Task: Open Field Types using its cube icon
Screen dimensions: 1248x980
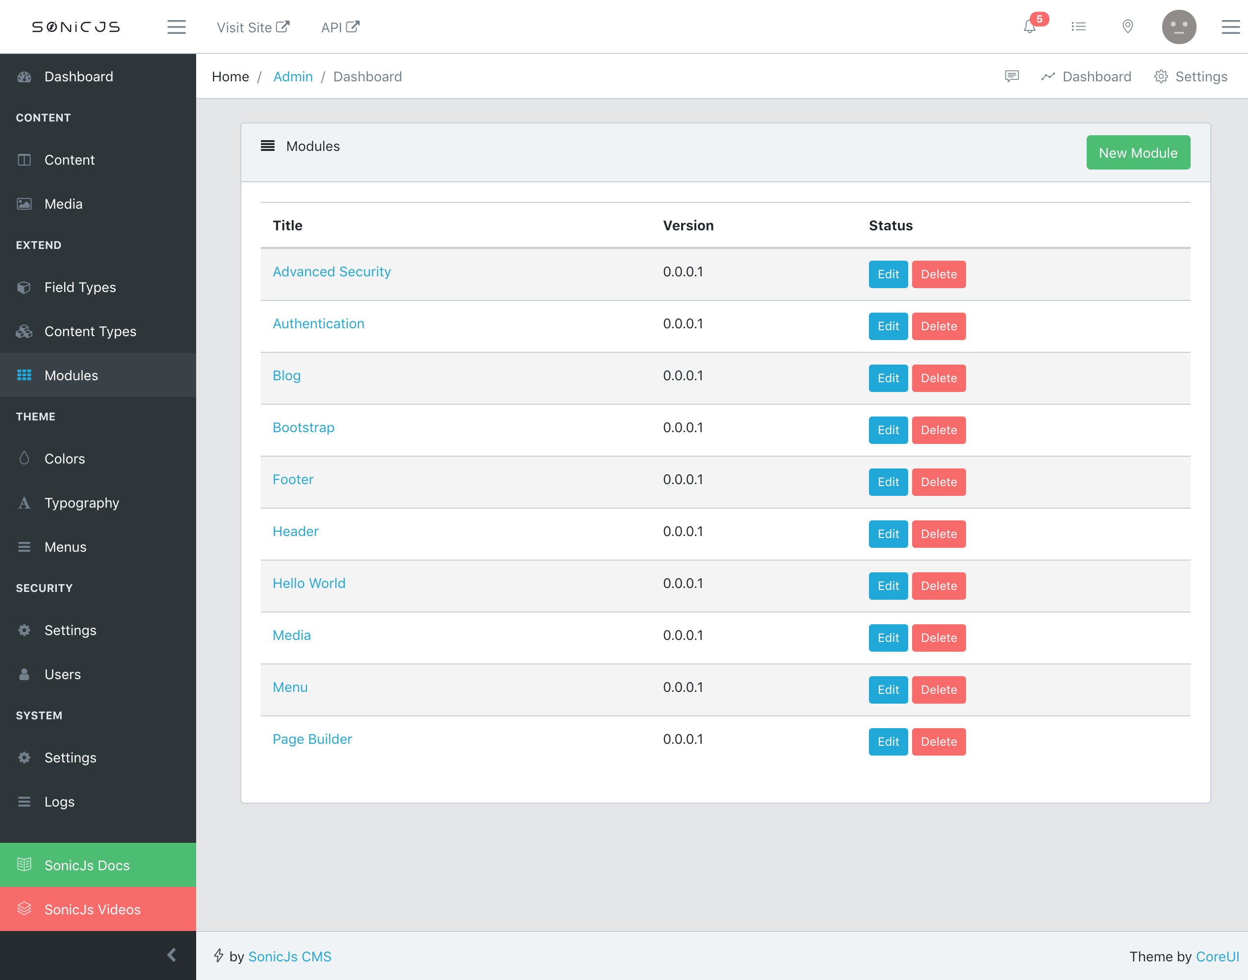Action: (x=25, y=288)
